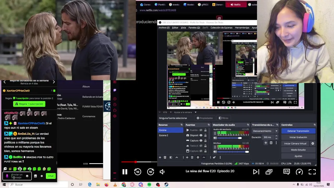Image resolution: width=334 pixels, height=188 pixels.
Task: Move source up in Fuentes dock
Action: point(204,157)
